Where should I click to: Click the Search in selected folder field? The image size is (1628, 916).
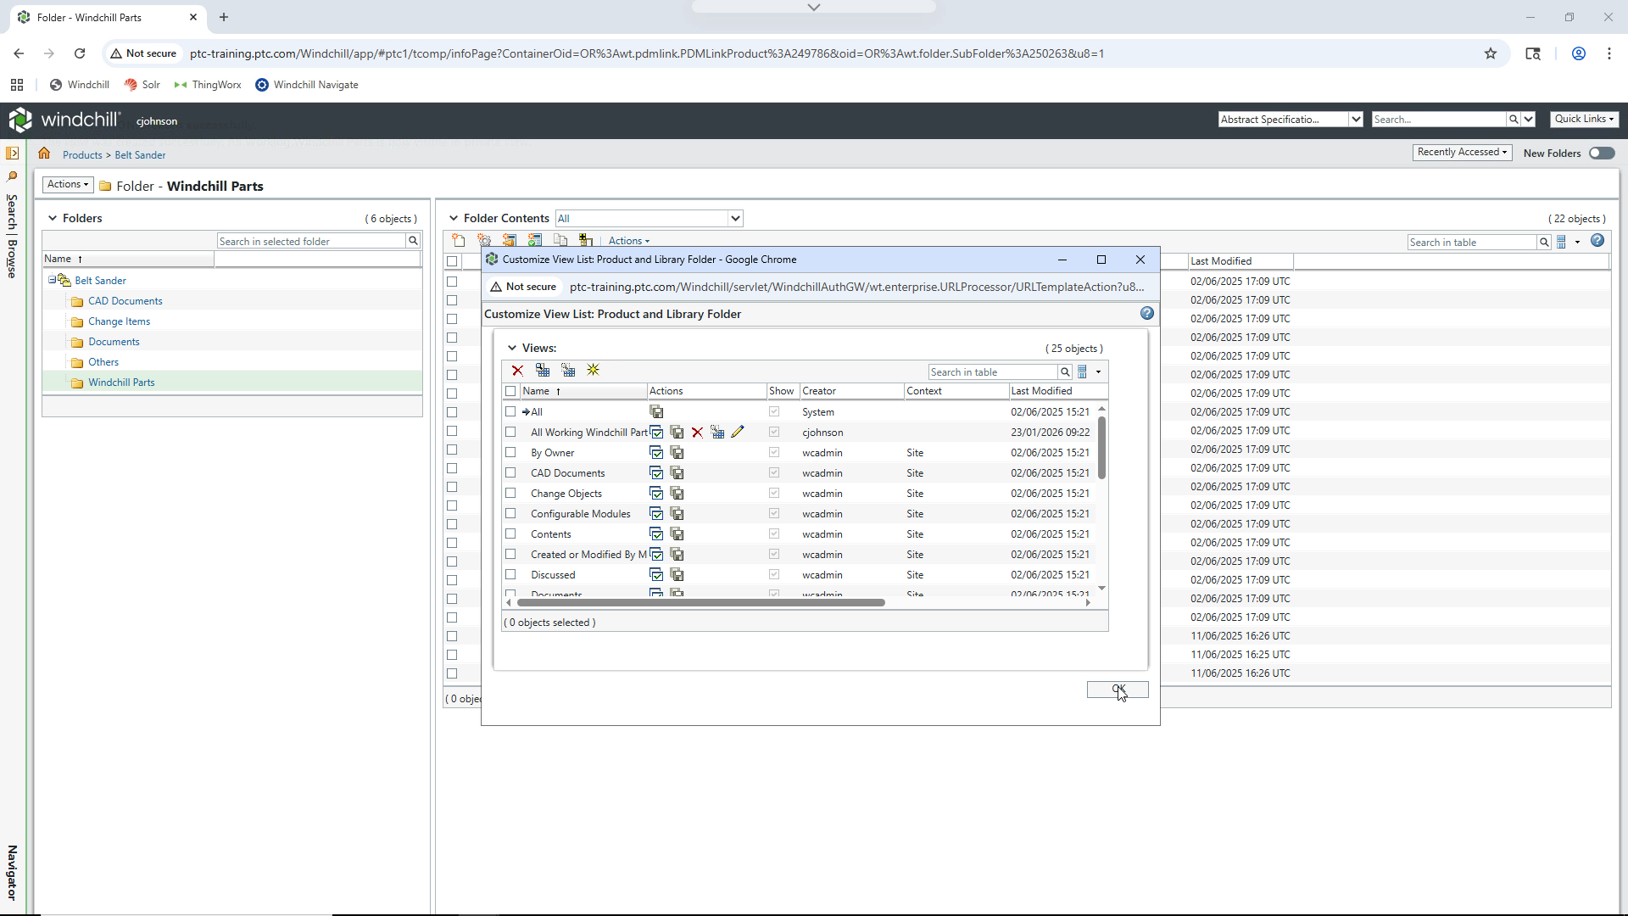pyautogui.click(x=311, y=242)
